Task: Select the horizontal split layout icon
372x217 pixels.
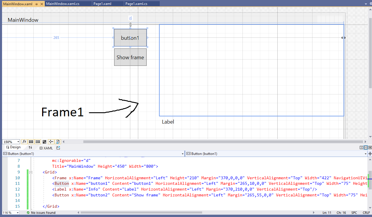Action: click(366, 148)
